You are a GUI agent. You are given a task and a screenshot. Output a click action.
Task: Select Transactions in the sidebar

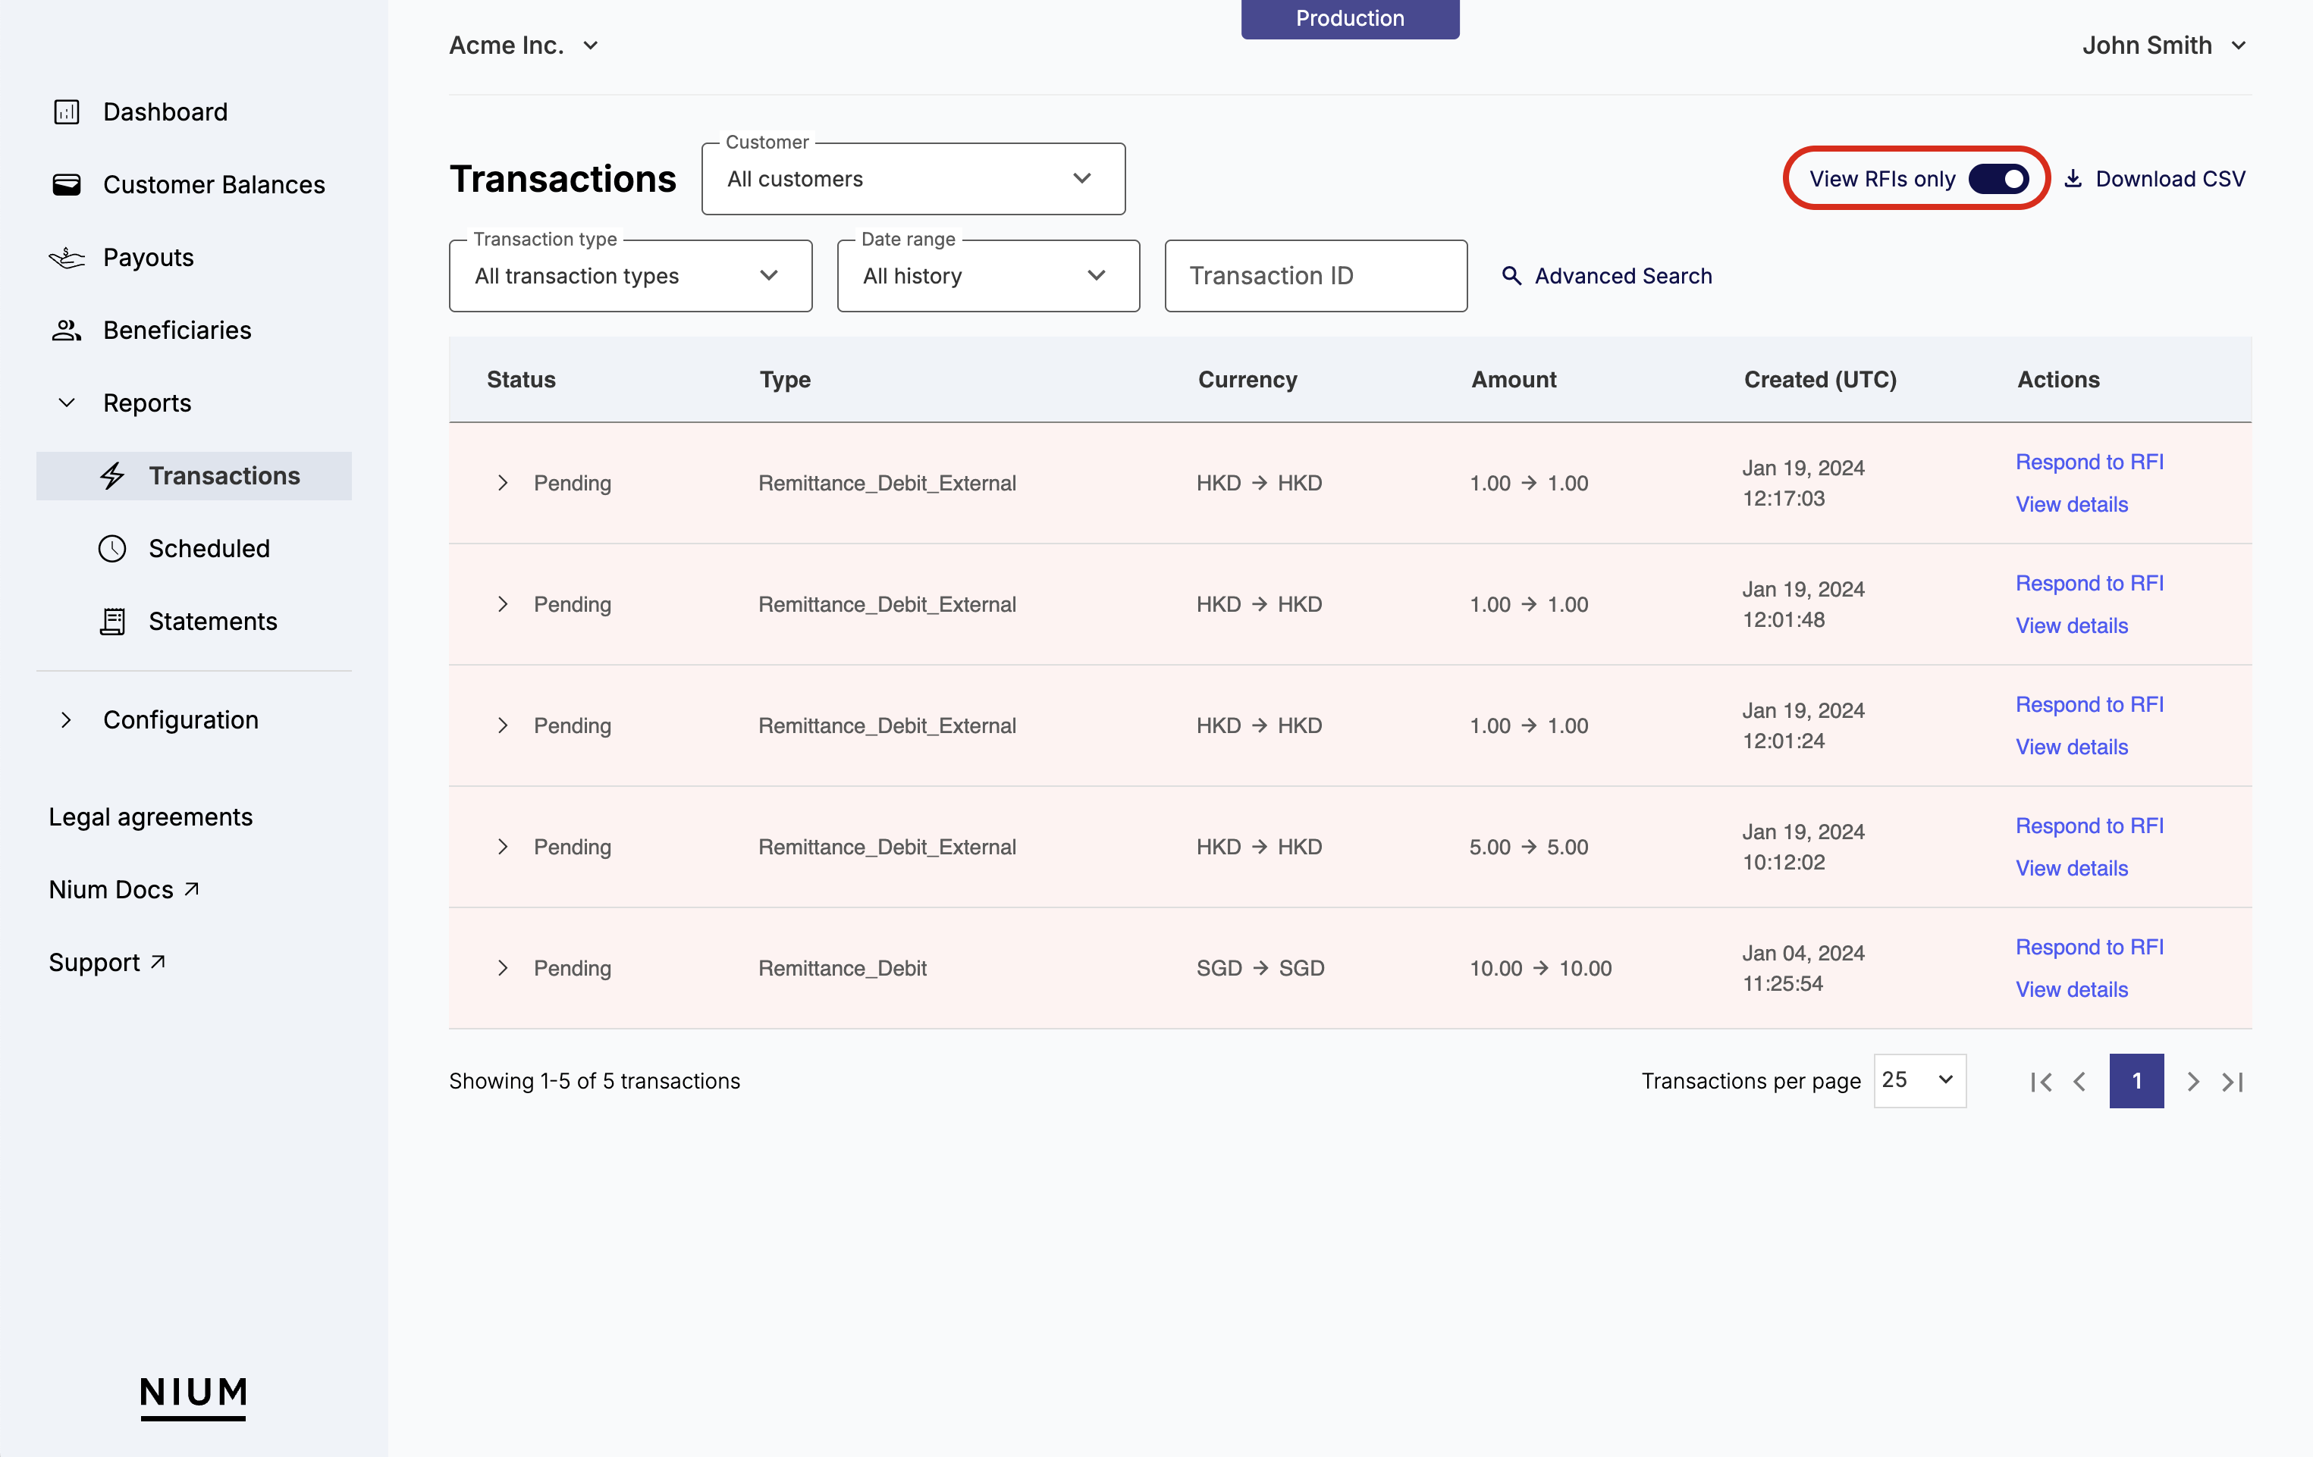point(223,476)
